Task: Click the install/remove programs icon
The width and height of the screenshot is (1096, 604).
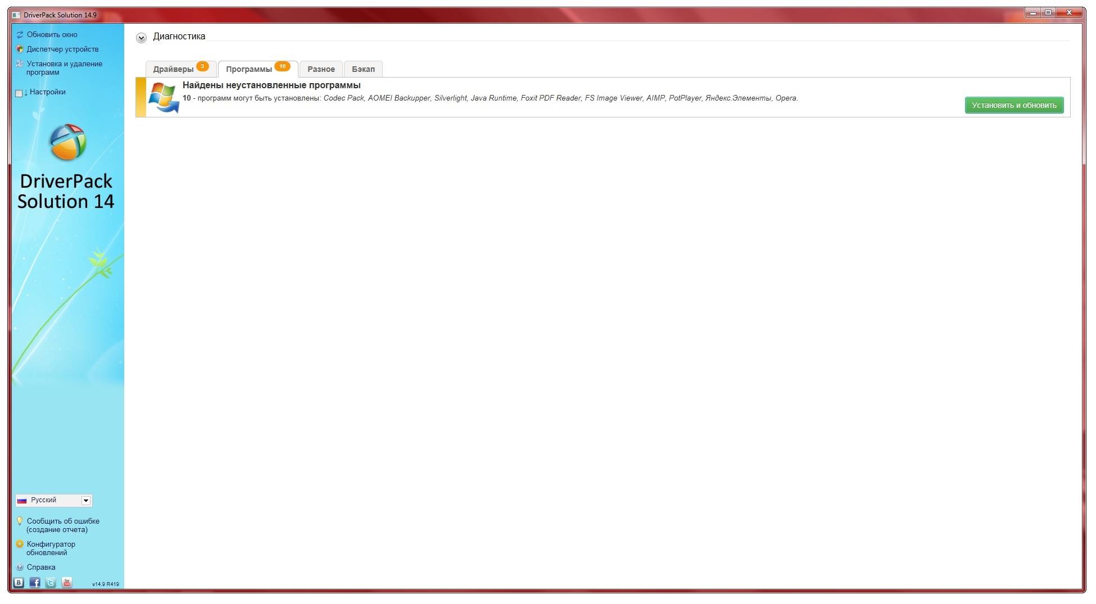Action: coord(20,64)
